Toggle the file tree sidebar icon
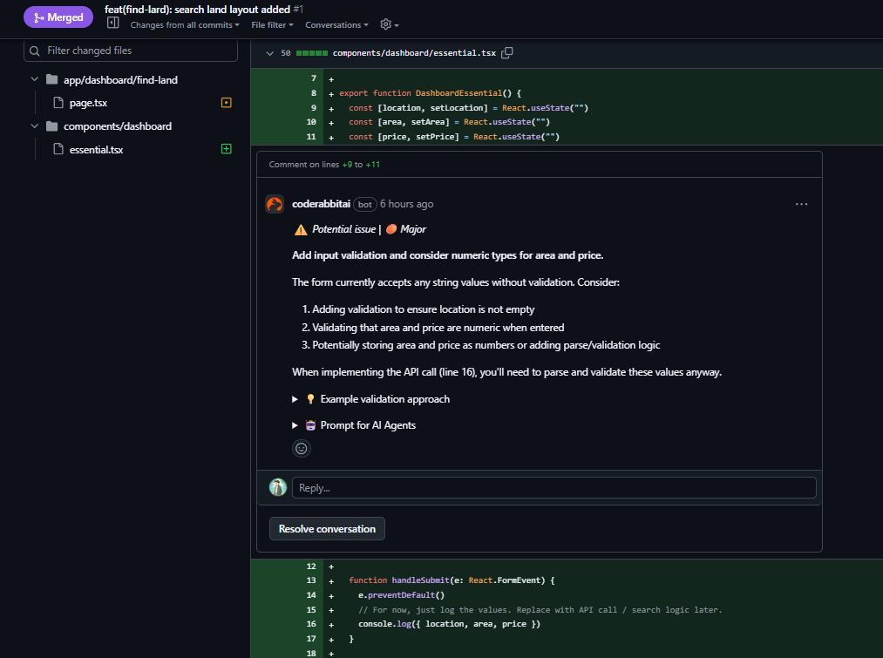The image size is (883, 658). point(113,24)
